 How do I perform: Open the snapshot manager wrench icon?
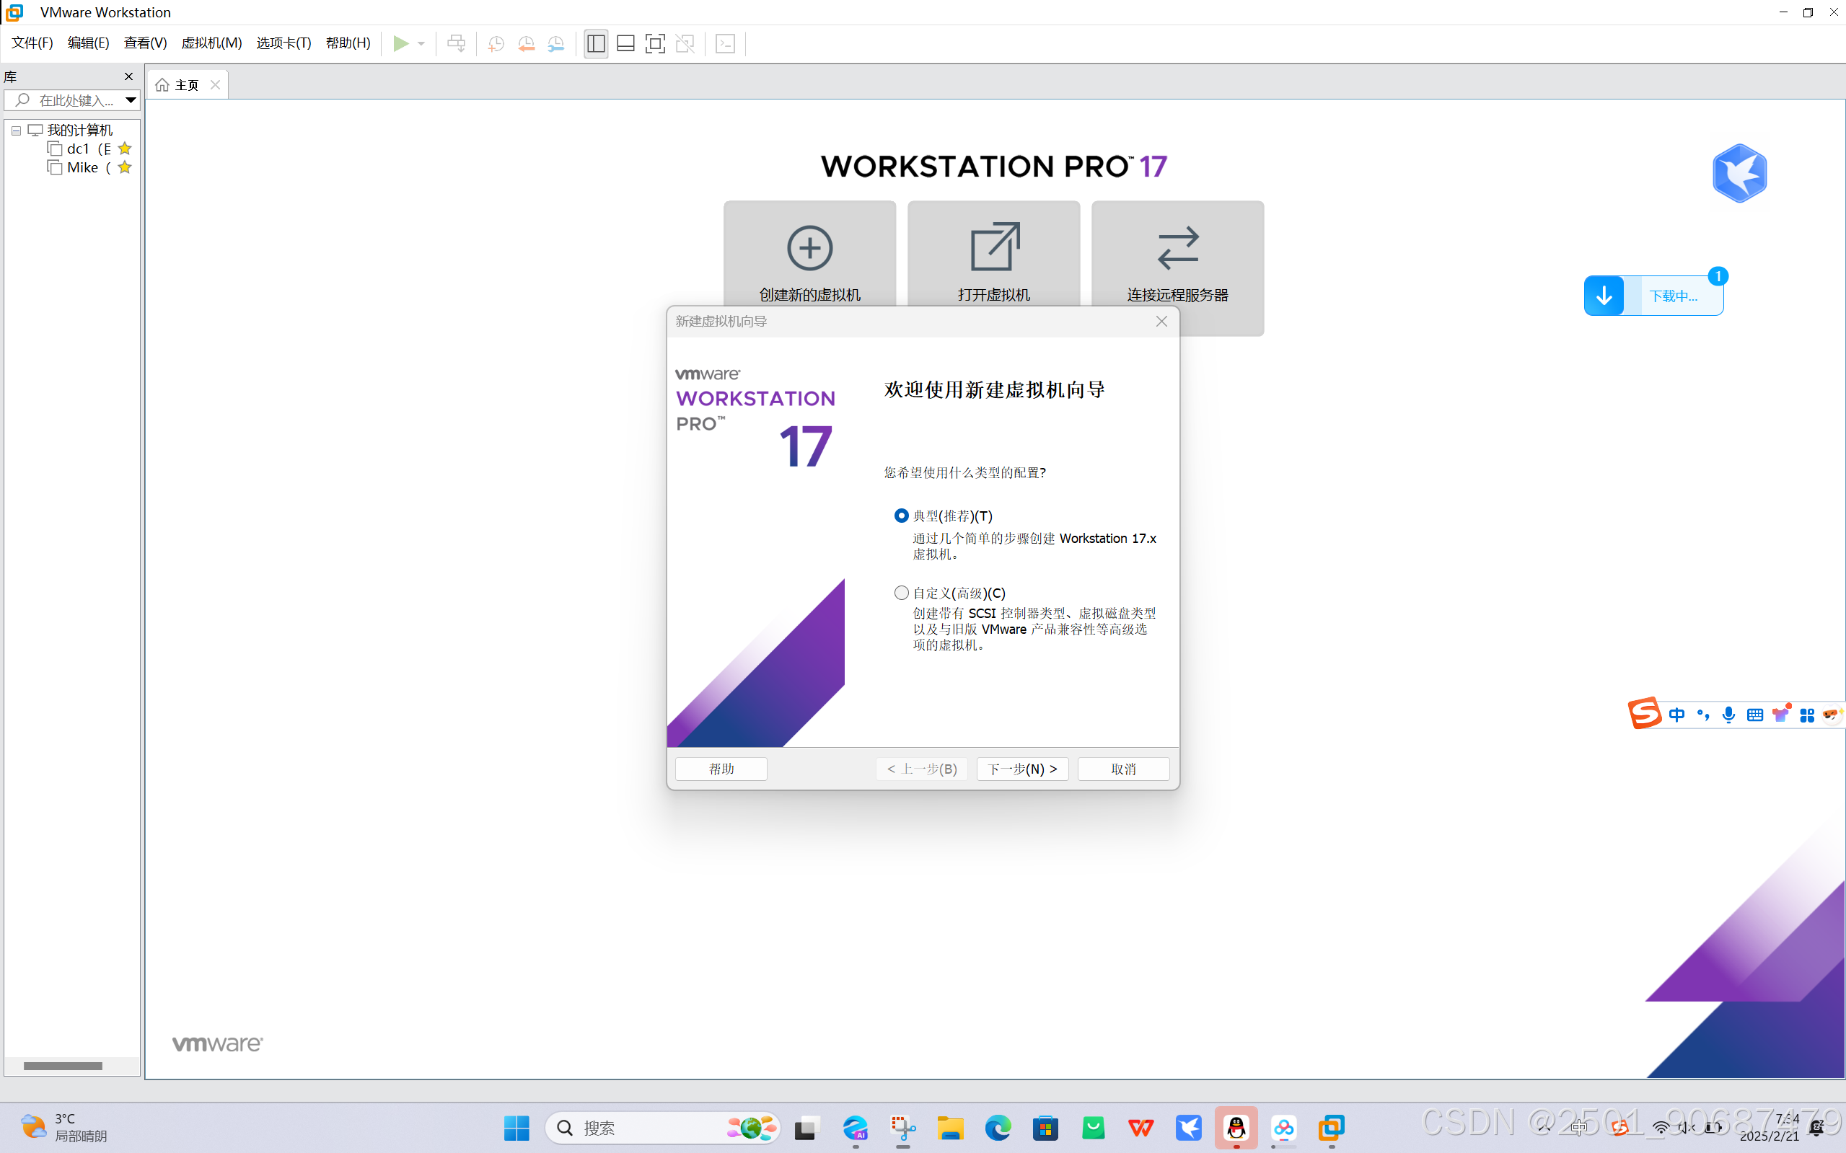(556, 43)
